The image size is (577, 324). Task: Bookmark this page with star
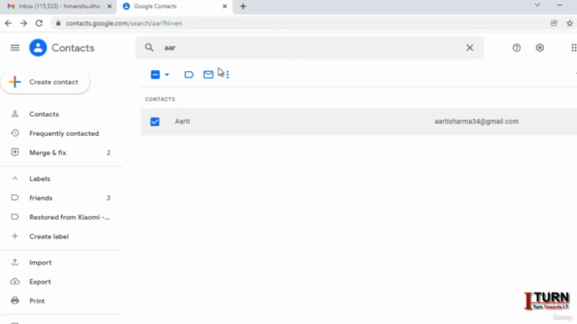(x=570, y=23)
